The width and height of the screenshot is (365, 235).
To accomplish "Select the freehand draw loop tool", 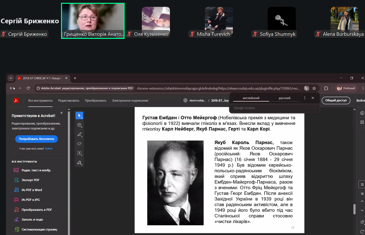I will (79, 144).
